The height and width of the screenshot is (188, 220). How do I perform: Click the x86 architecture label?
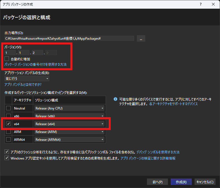[x=17, y=116]
